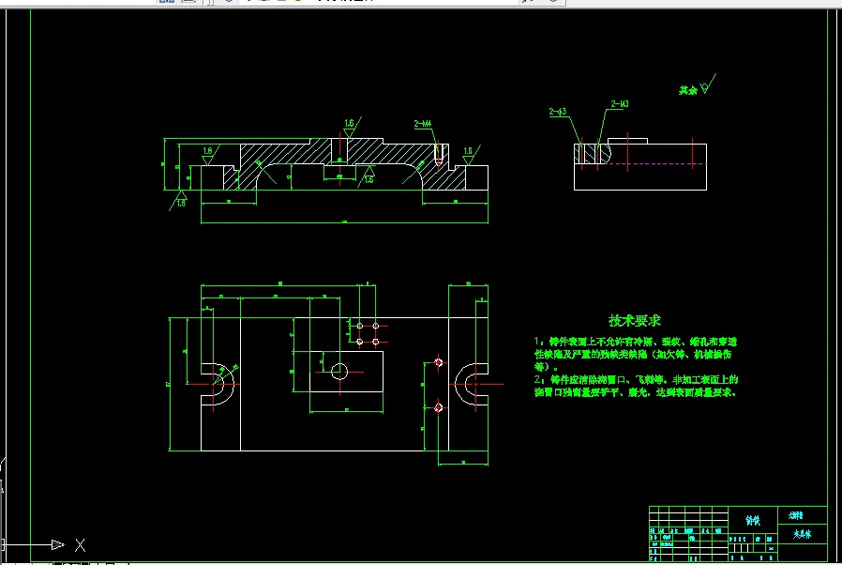Click the UCS X axis label
Viewport: 842px width, 565px height.
pos(80,545)
